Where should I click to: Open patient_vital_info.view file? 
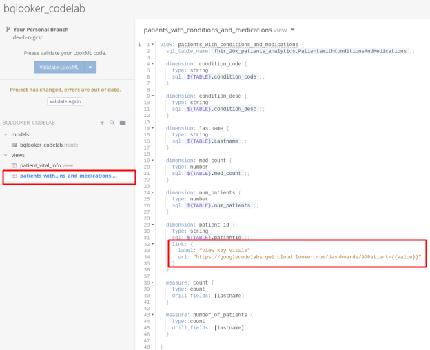click(46, 165)
